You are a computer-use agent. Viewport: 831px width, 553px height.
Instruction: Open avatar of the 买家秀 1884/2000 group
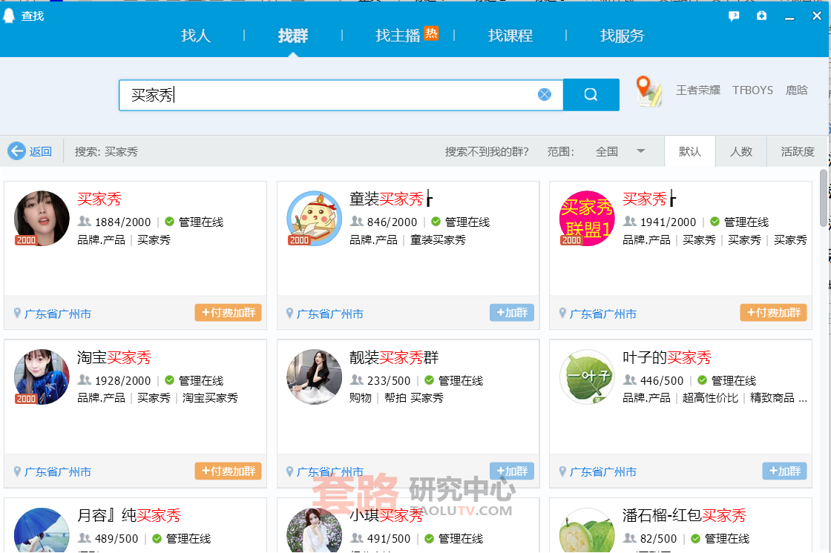click(x=42, y=218)
